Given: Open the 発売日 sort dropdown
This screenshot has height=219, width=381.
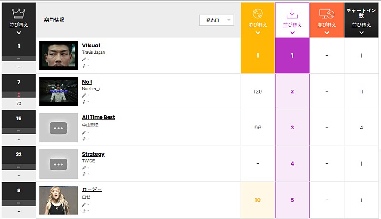Looking at the screenshot, I should click(x=217, y=20).
